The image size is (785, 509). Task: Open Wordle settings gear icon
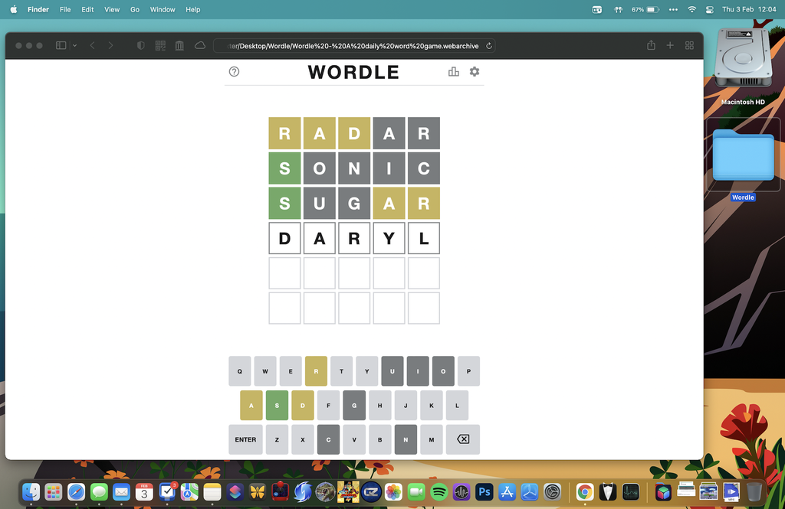click(x=474, y=71)
